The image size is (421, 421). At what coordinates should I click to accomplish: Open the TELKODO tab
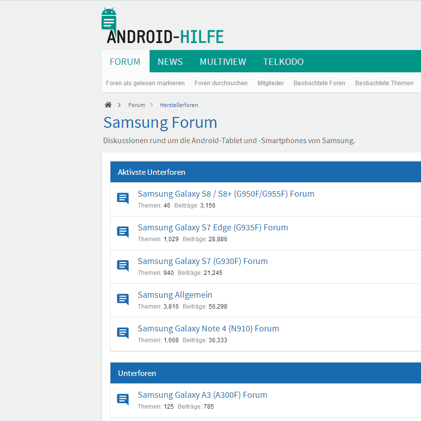[283, 61]
